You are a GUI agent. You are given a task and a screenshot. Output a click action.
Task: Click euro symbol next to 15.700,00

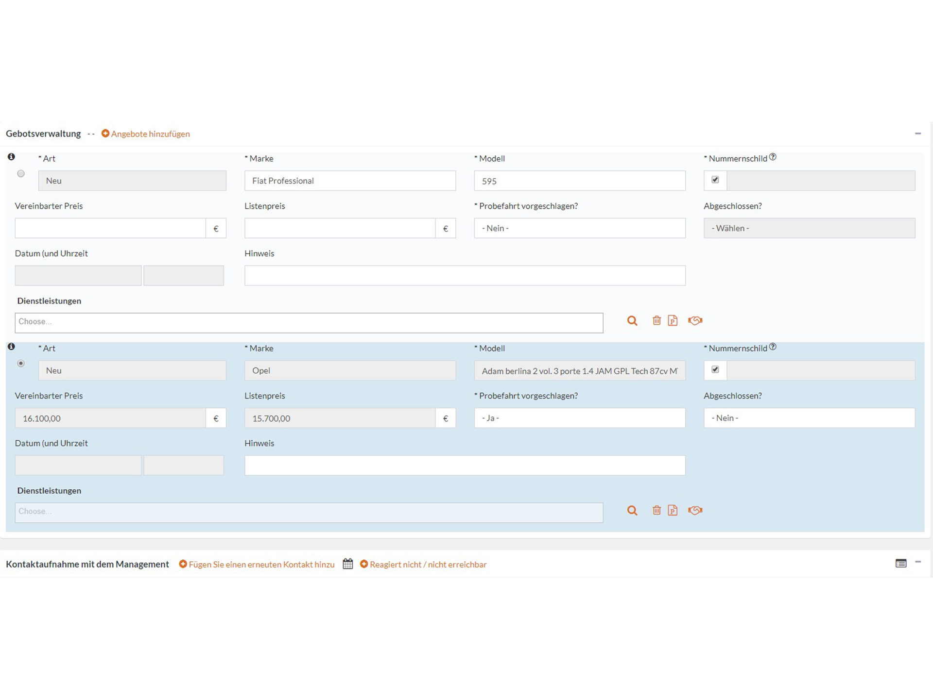coord(446,418)
